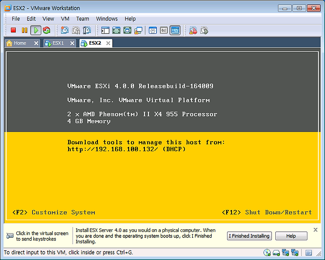Select the highlighted console view icon
The image size is (325, 260).
pos(175,31)
